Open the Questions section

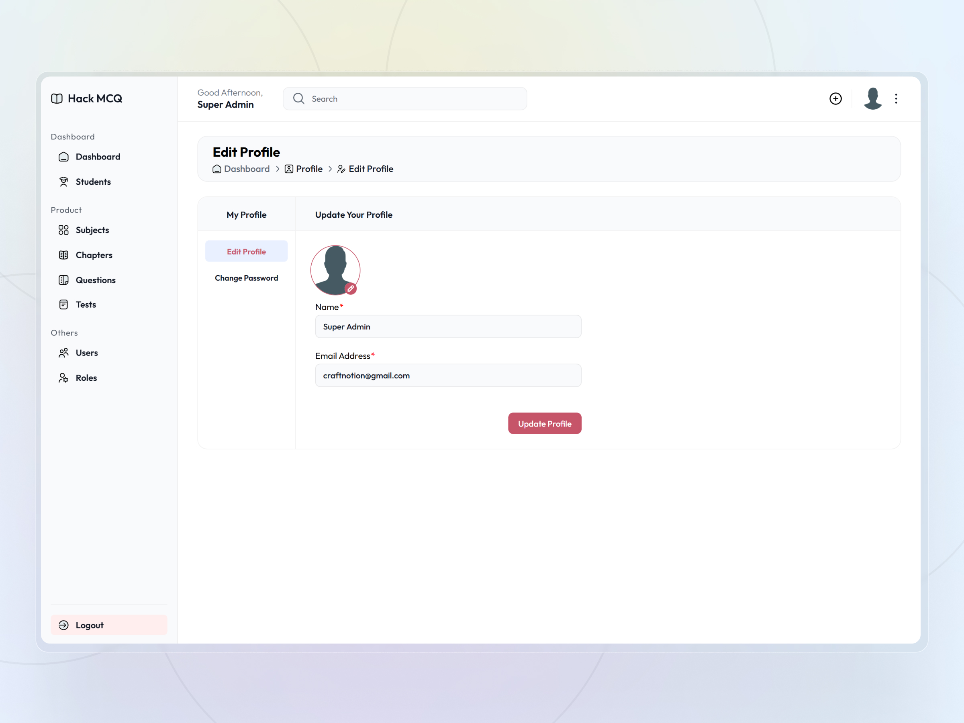(x=96, y=280)
